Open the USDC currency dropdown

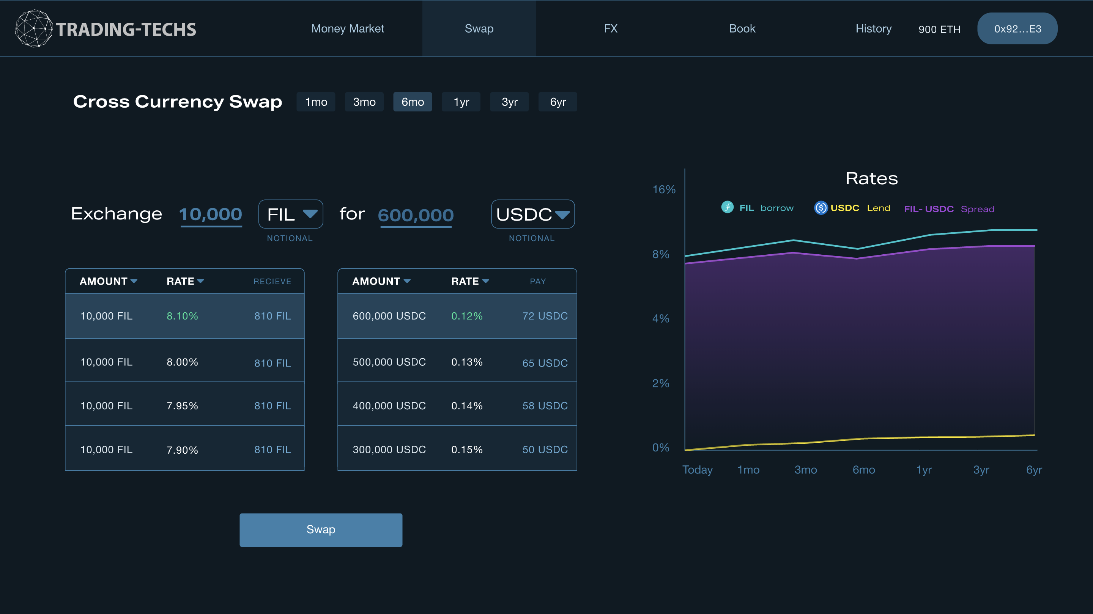click(533, 214)
